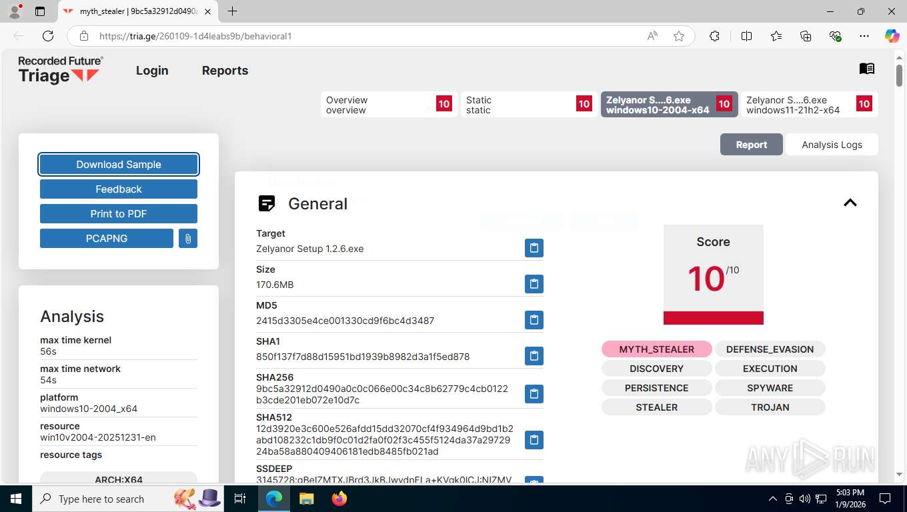Click the EXECUTION tag
The height and width of the screenshot is (512, 907).
coord(770,369)
